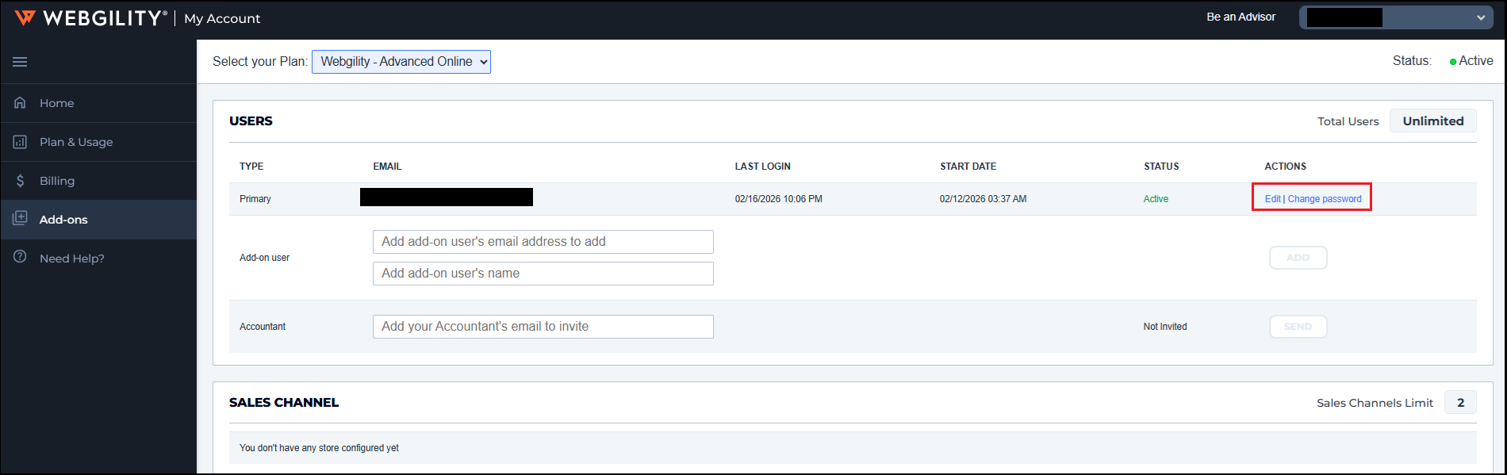Click the Accountant's email invite field
The image size is (1507, 475).
coord(543,327)
